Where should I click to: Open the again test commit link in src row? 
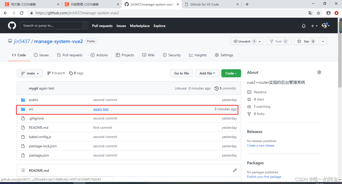point(101,109)
